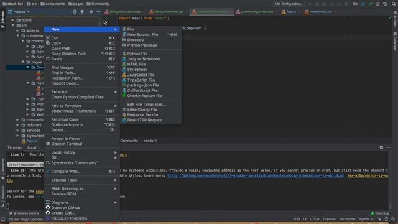The height and width of the screenshot is (224, 398).
Task: Click the collapse all icon in Project panel
Action: tap(82, 12)
